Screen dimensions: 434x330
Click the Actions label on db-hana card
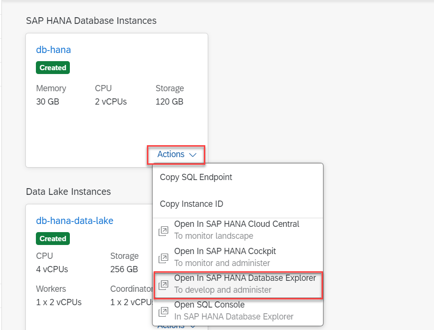pyautogui.click(x=171, y=154)
